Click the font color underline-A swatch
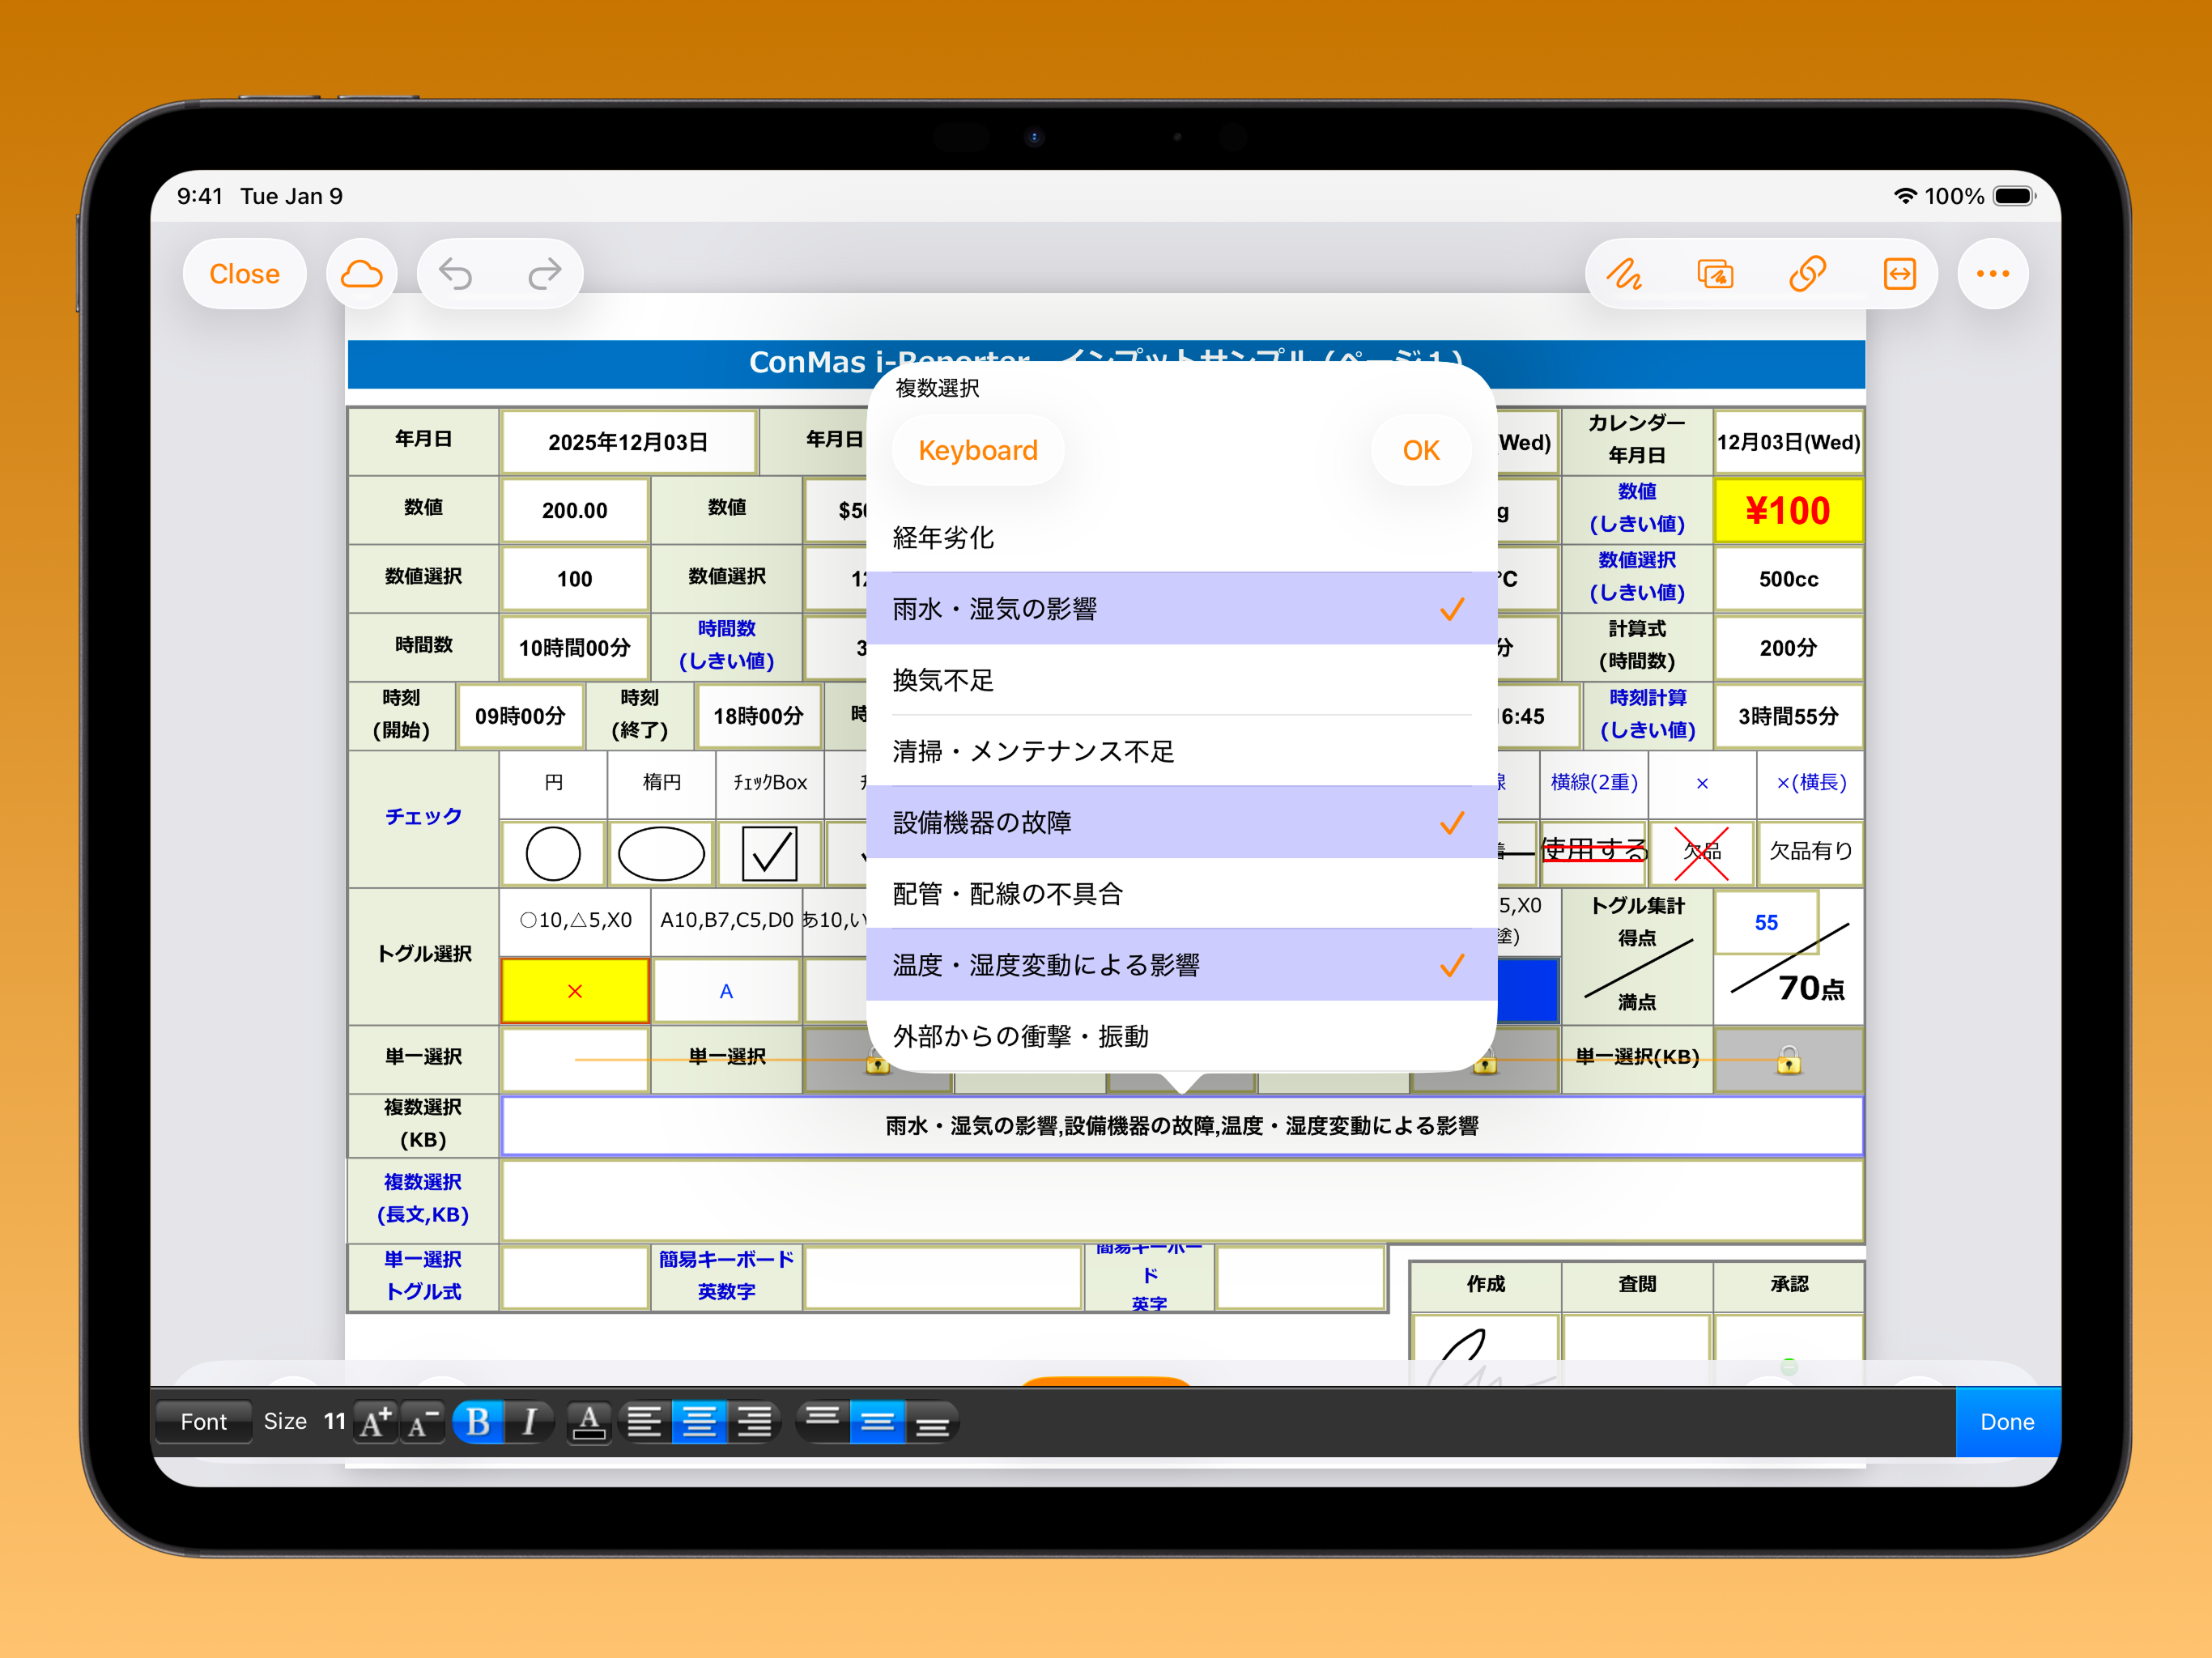This screenshot has height=1658, width=2212. [589, 1420]
